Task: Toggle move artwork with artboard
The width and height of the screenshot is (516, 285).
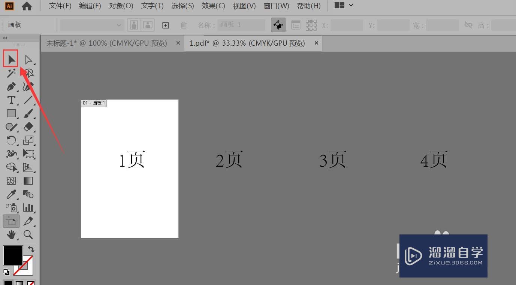Action: [278, 25]
